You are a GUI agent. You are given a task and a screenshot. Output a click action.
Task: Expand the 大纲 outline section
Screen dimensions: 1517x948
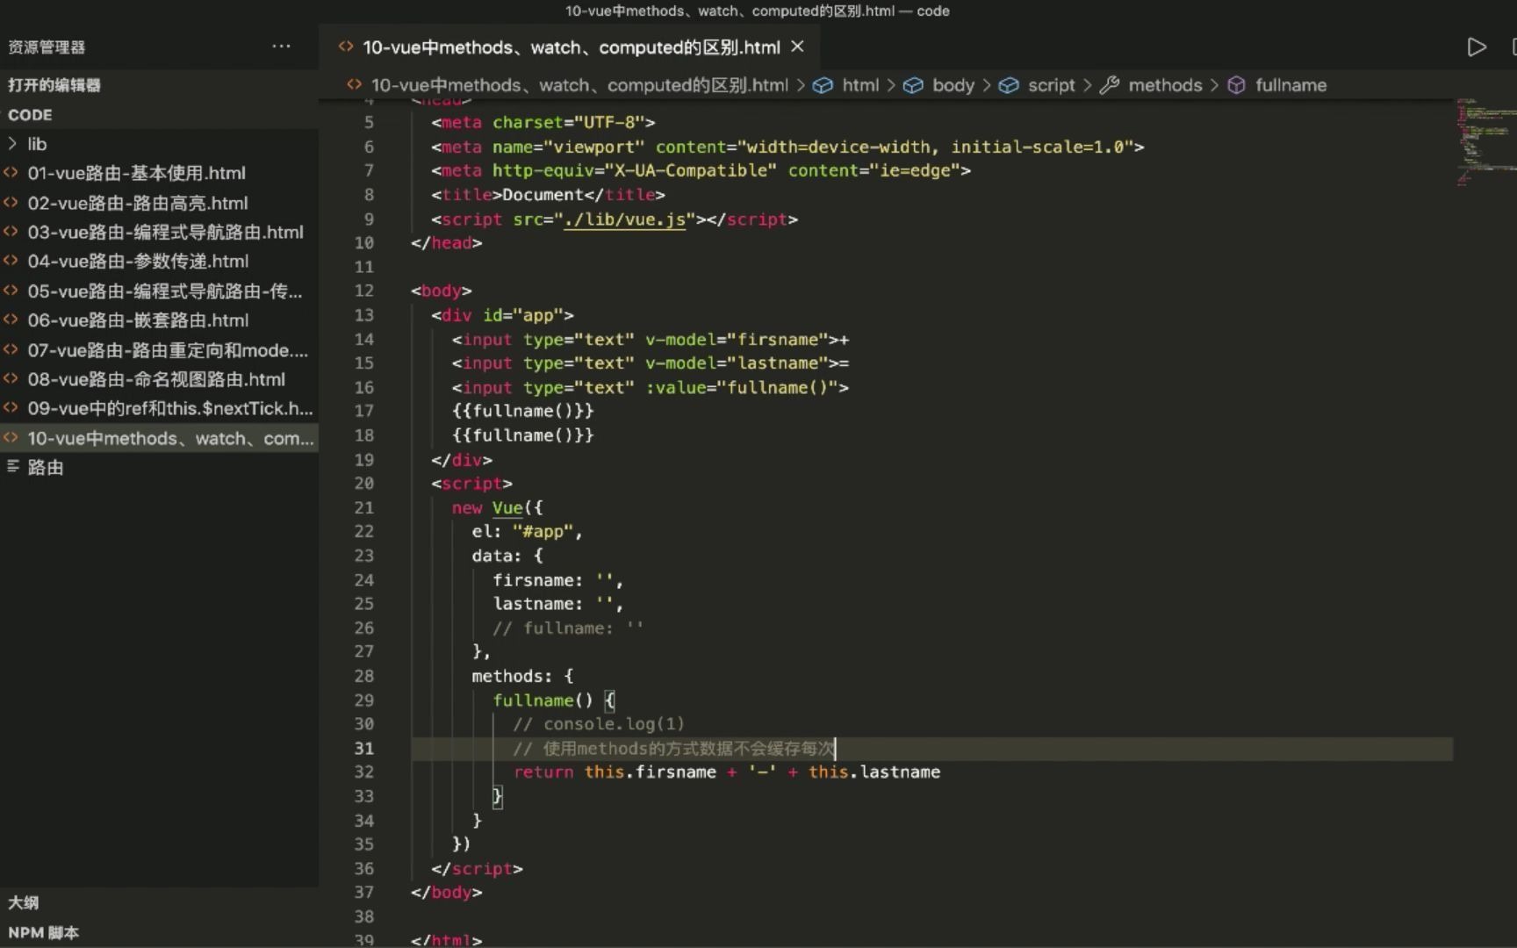[x=23, y=902]
